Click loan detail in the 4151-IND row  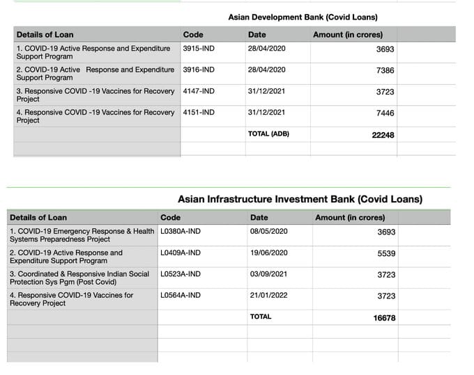click(x=97, y=116)
